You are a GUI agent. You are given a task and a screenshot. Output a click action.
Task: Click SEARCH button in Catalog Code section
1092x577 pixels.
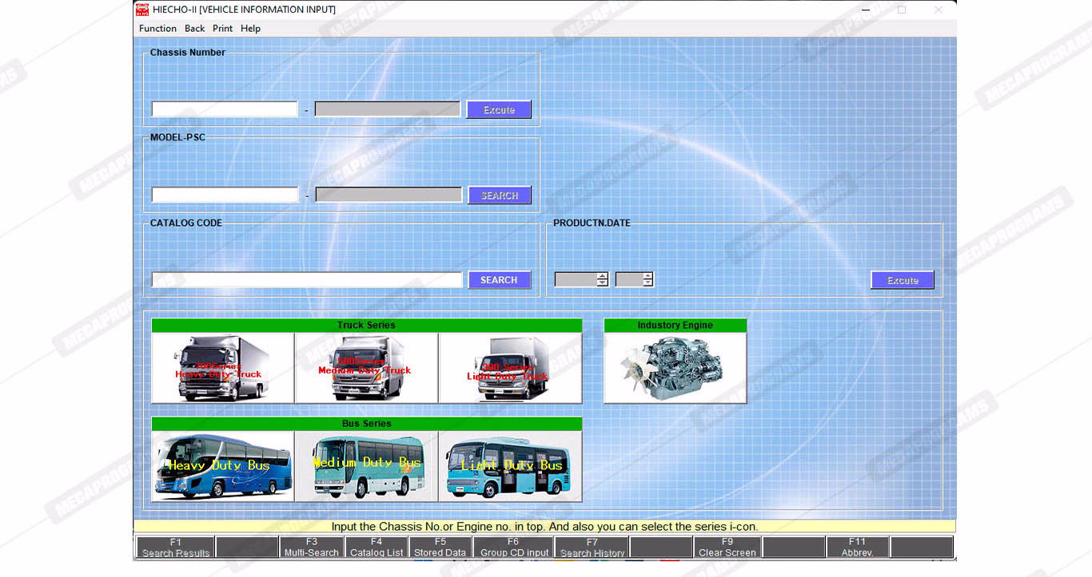coord(499,280)
